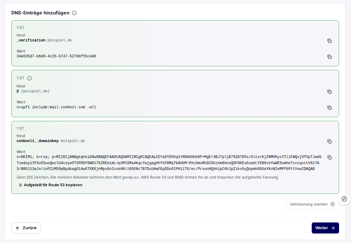The image size is (351, 243).
Task: Click the host text @ (beispiel.de)
Action: coord(33,91)
